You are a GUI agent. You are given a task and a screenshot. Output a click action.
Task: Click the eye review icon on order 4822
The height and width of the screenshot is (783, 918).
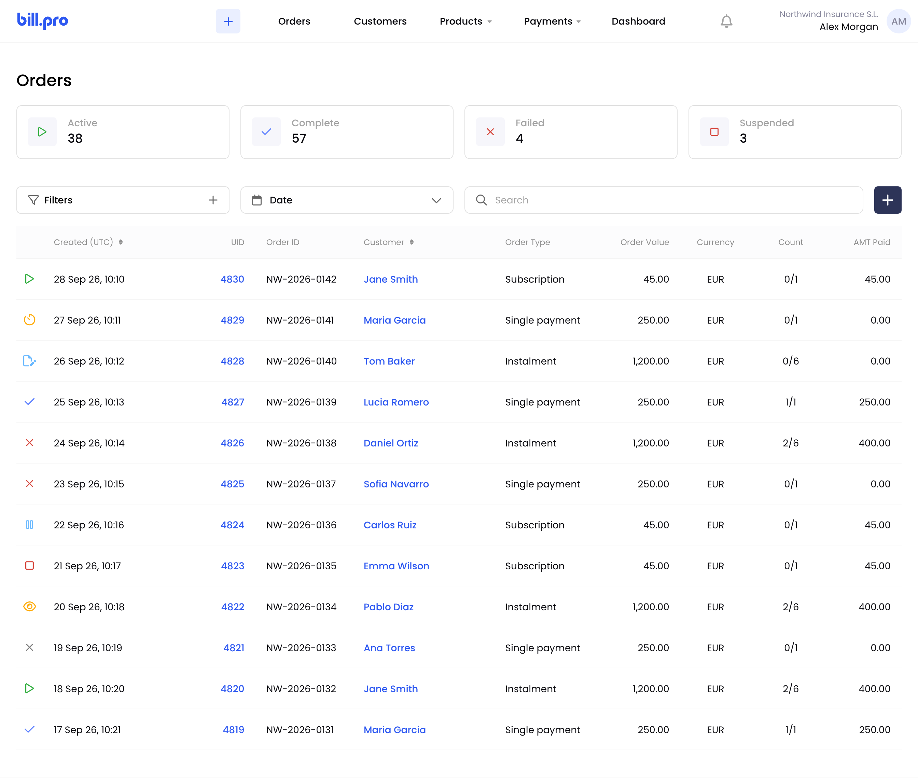tap(29, 607)
